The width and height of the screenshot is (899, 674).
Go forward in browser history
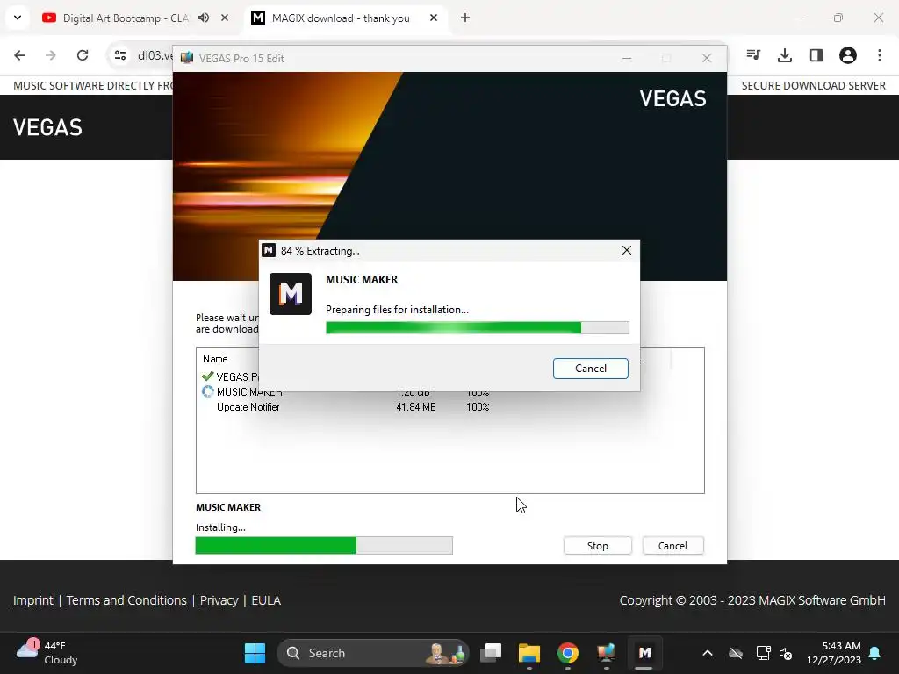[51, 55]
